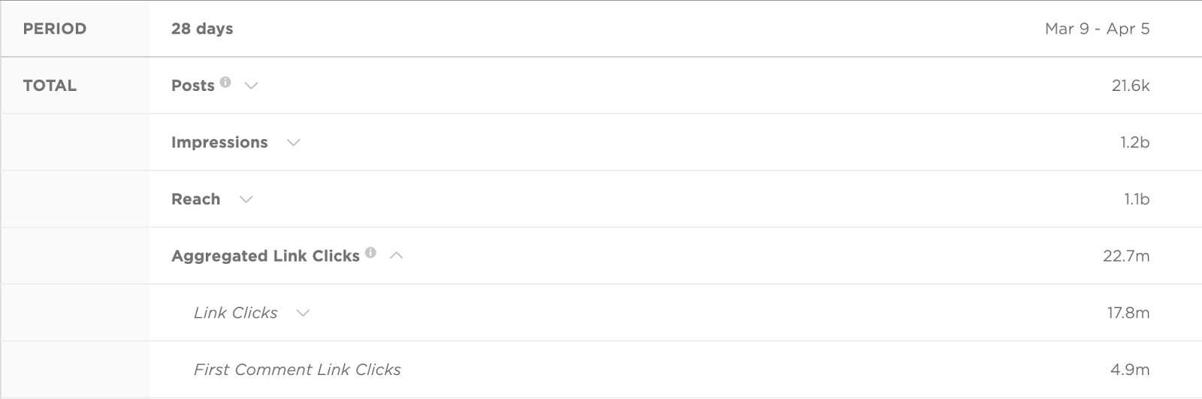Image resolution: width=1202 pixels, height=399 pixels.
Task: Expand the Link Clicks sub-row chevron
Action: click(x=303, y=313)
